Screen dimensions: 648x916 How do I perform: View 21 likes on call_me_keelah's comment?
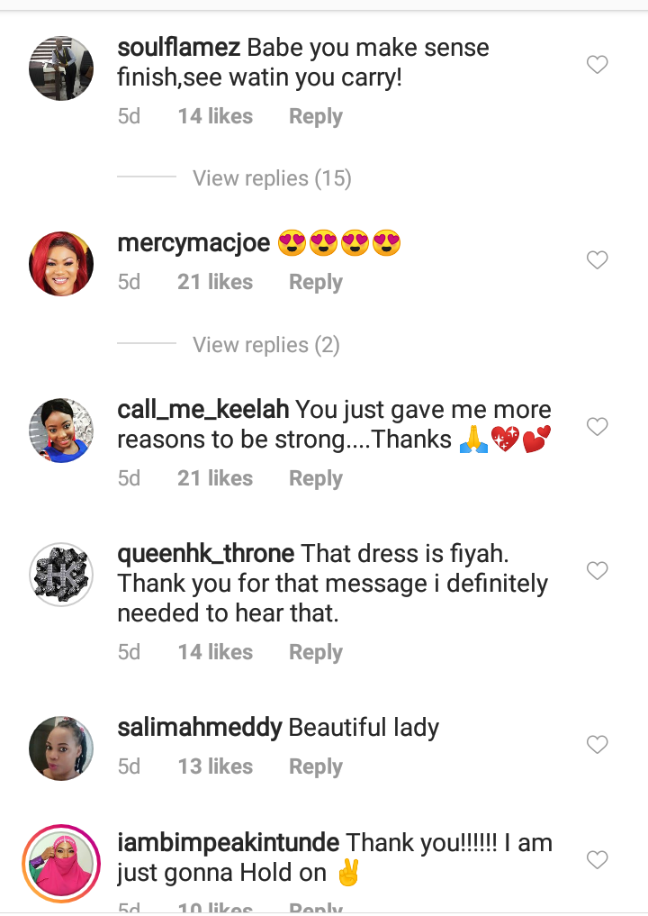(215, 478)
